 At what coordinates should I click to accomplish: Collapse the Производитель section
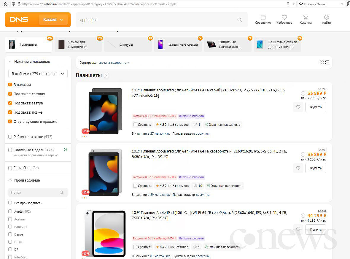(10, 180)
